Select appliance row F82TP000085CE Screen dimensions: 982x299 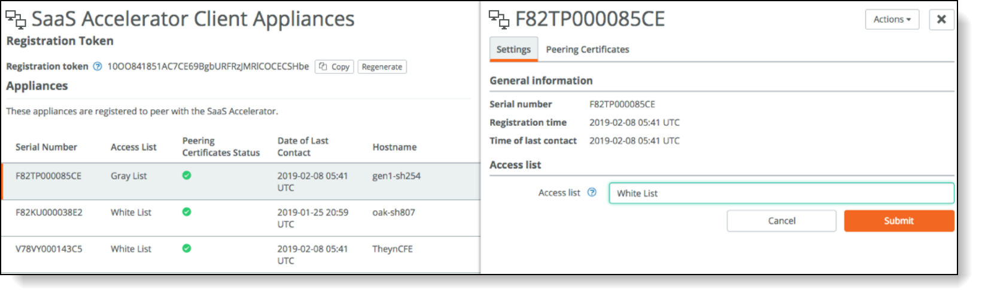click(241, 181)
